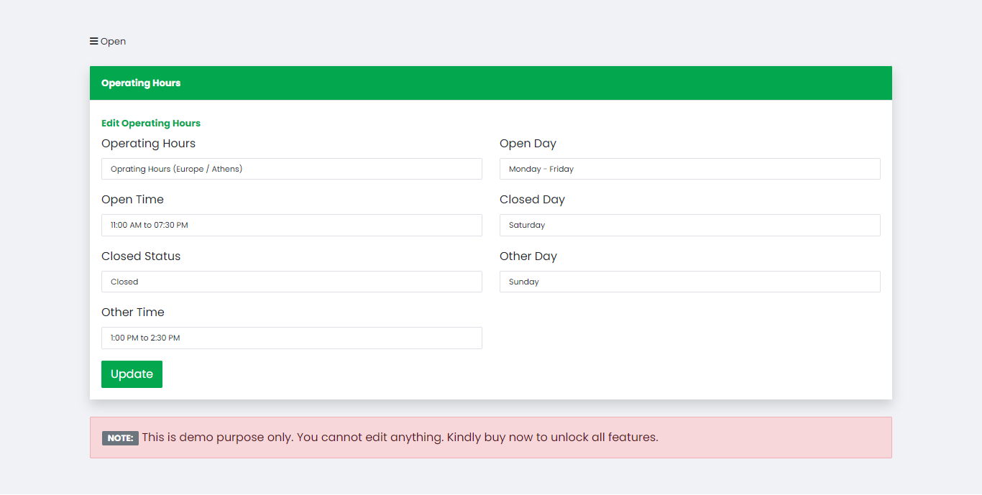
Task: Click the Open Day field label
Action: 528,144
